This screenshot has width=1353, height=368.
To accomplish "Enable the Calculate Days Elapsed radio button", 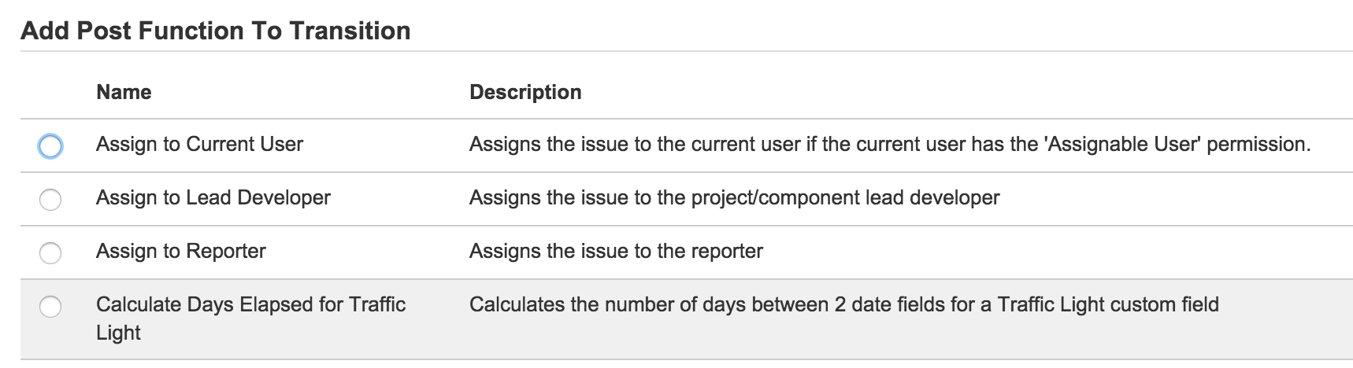I will (50, 307).
